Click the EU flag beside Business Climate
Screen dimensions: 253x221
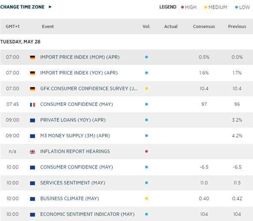coord(33,199)
